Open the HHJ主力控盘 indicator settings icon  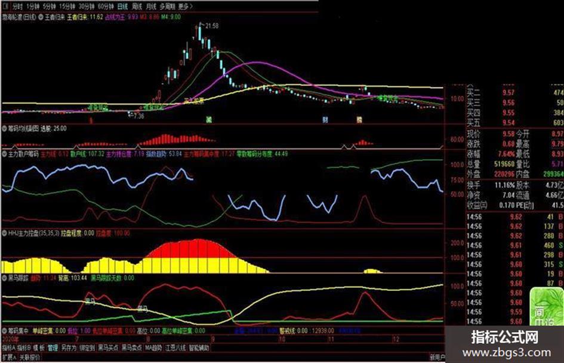coord(5,233)
